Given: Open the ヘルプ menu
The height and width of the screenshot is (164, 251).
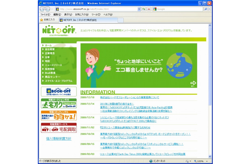Looking at the screenshot, I should point(108,14).
